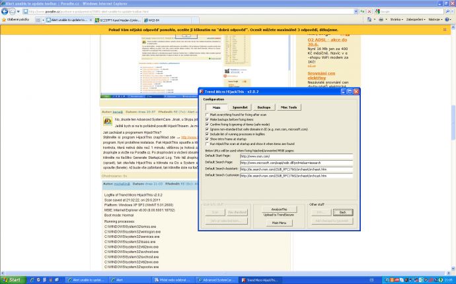Viewport: 456px width, 284px height.
Task: Toggle 'Make backups before fixing items' checkbox
Action: [x=207, y=119]
